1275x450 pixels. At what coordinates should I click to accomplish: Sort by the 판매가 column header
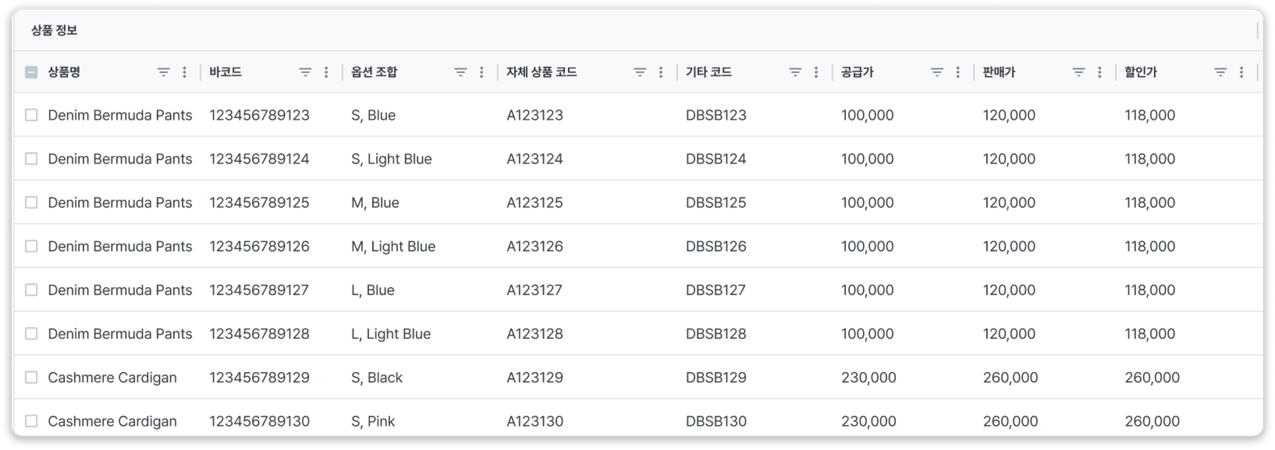(x=999, y=72)
